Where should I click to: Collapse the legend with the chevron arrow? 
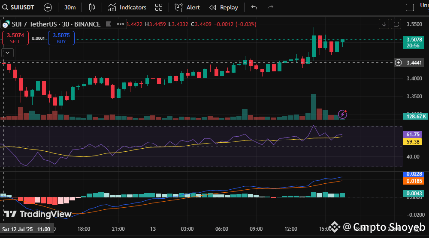[8, 53]
